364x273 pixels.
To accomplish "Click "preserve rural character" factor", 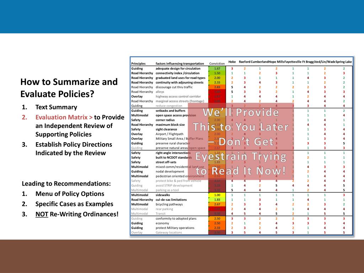I will point(173,143).
